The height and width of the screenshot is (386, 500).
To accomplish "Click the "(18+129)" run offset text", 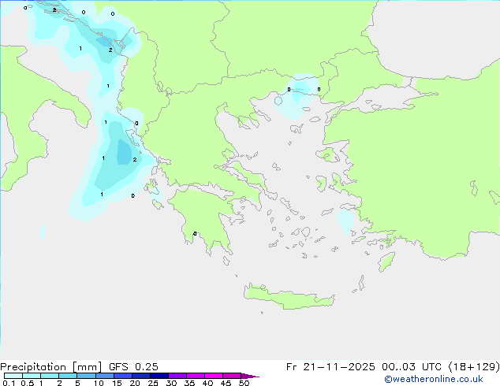I will coord(474,367).
